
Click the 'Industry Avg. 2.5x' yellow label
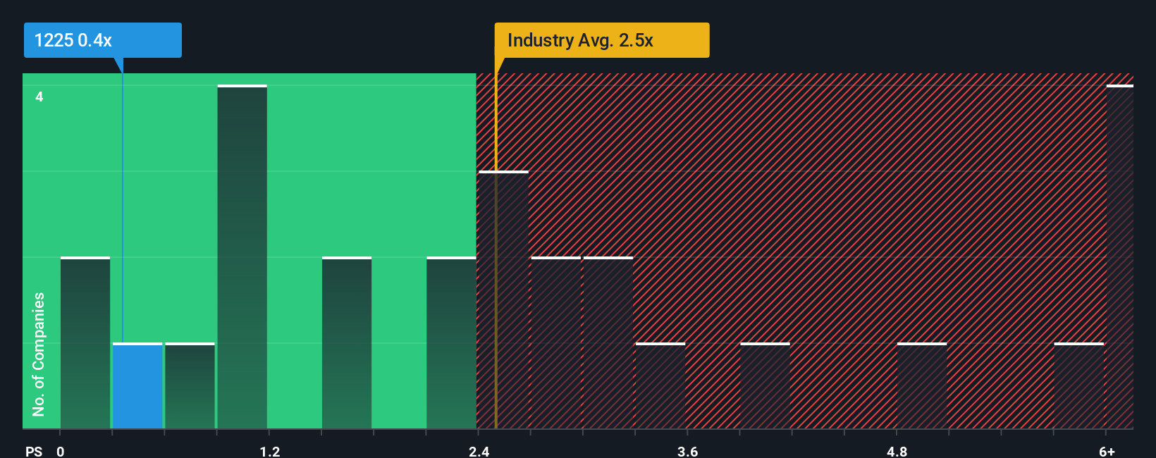click(602, 40)
